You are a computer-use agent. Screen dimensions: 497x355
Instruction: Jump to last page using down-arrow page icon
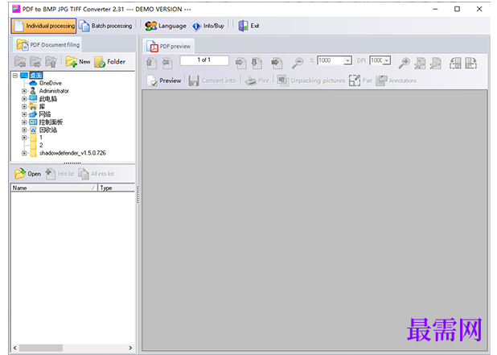pos(257,63)
